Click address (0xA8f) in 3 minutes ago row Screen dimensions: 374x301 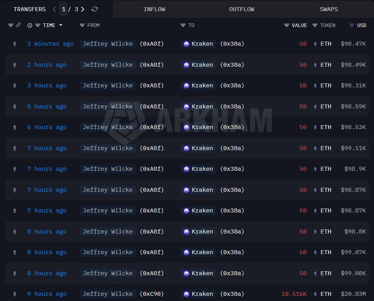[152, 44]
